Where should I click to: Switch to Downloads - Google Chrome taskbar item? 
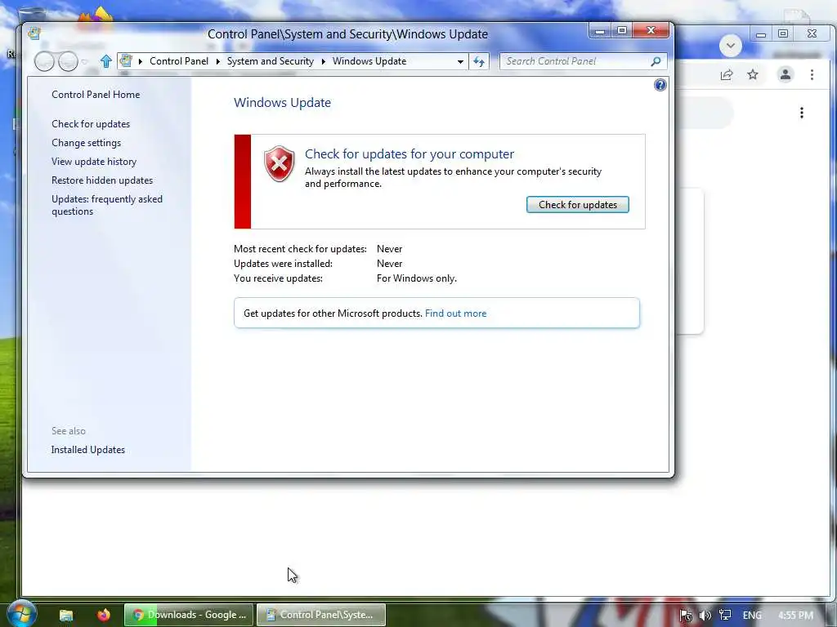pyautogui.click(x=189, y=615)
